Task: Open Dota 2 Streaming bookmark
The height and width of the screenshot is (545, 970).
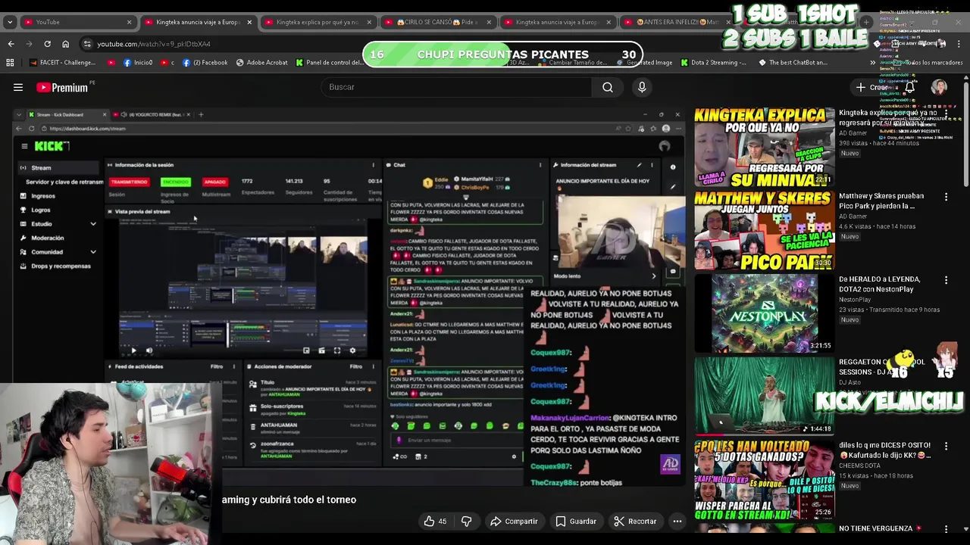Action: pyautogui.click(x=713, y=63)
